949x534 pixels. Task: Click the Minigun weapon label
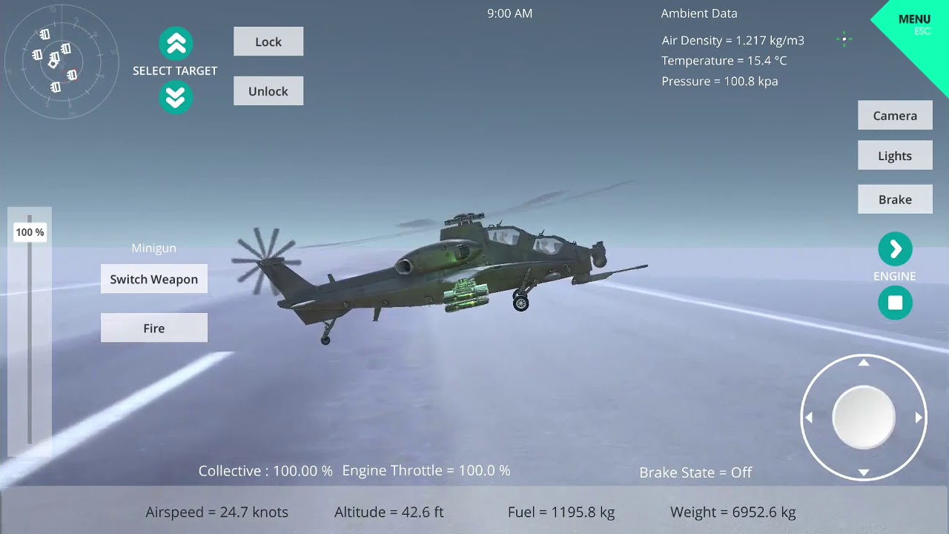click(154, 248)
